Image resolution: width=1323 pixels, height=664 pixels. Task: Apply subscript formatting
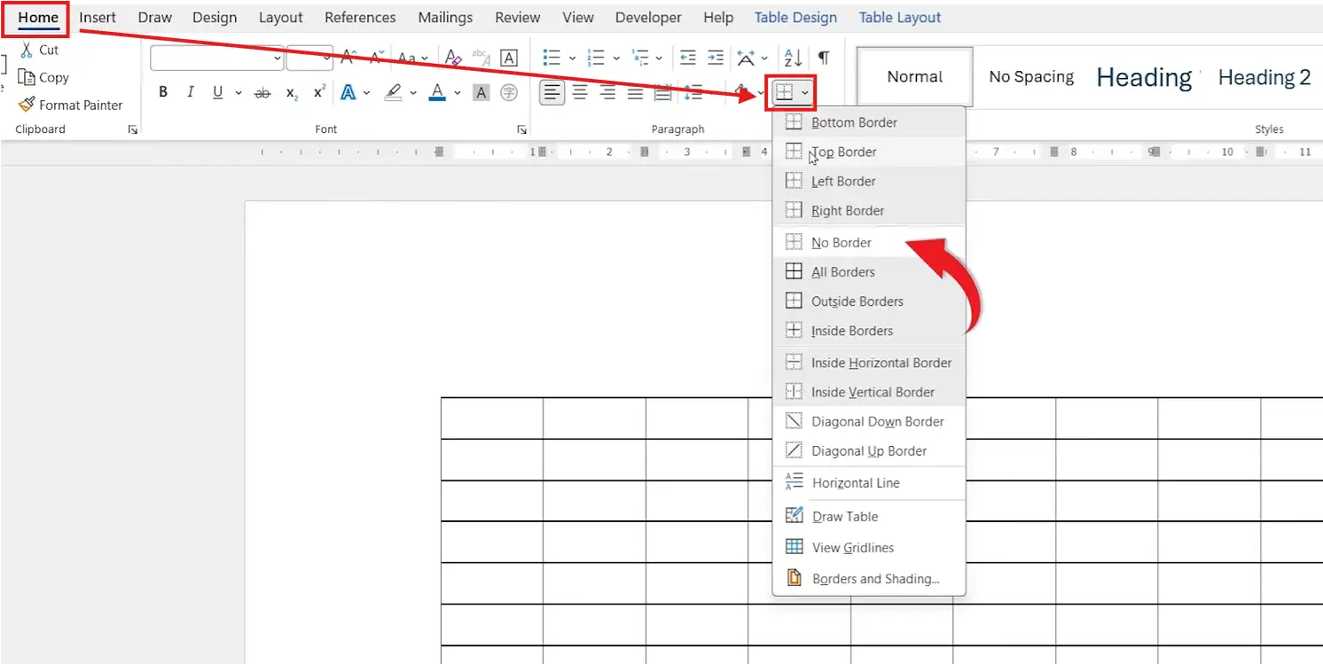pos(292,92)
